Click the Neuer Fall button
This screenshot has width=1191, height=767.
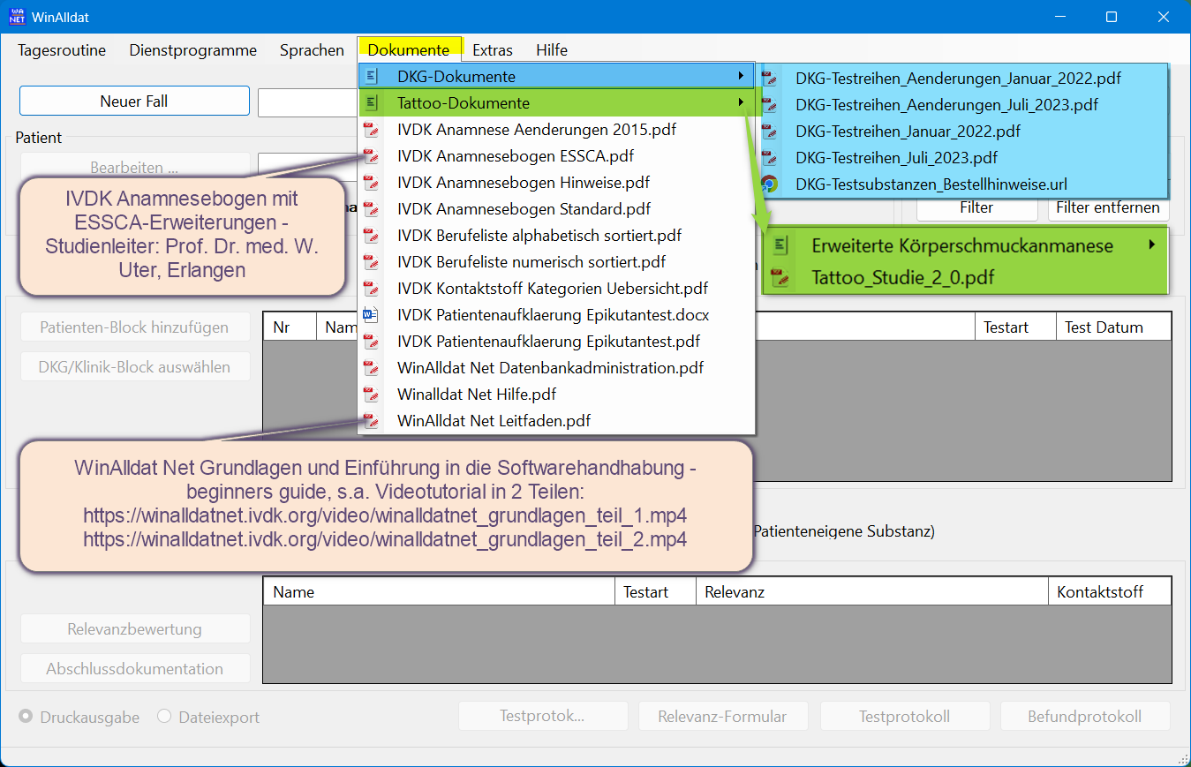pos(134,102)
